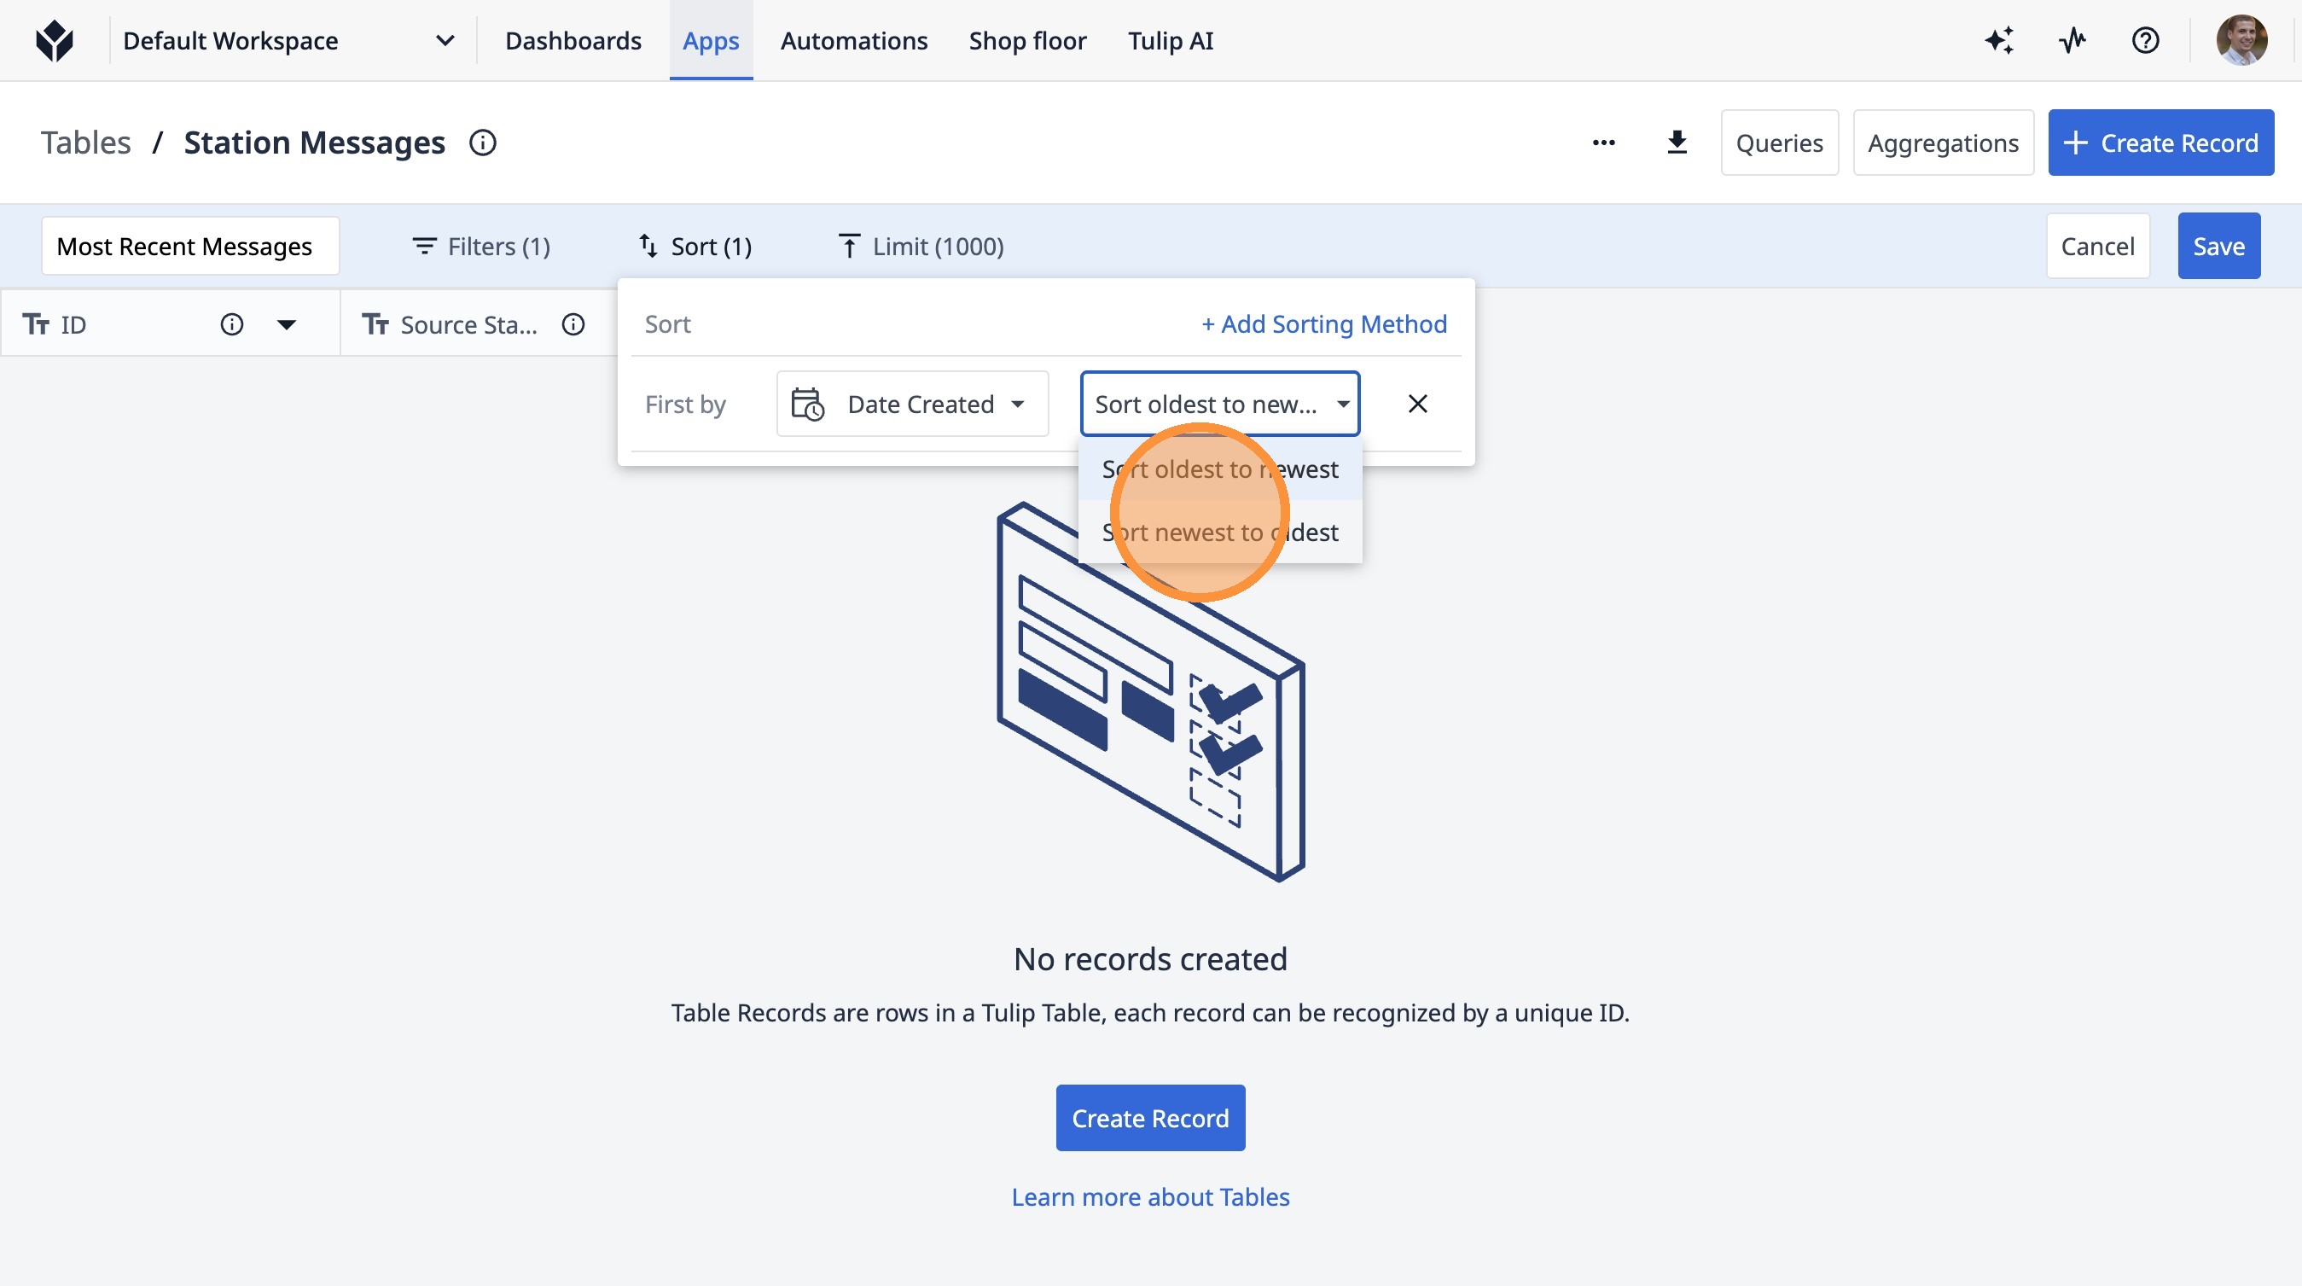Viewport: 2302px width, 1286px height.
Task: Click the user profile avatar
Action: point(2241,41)
